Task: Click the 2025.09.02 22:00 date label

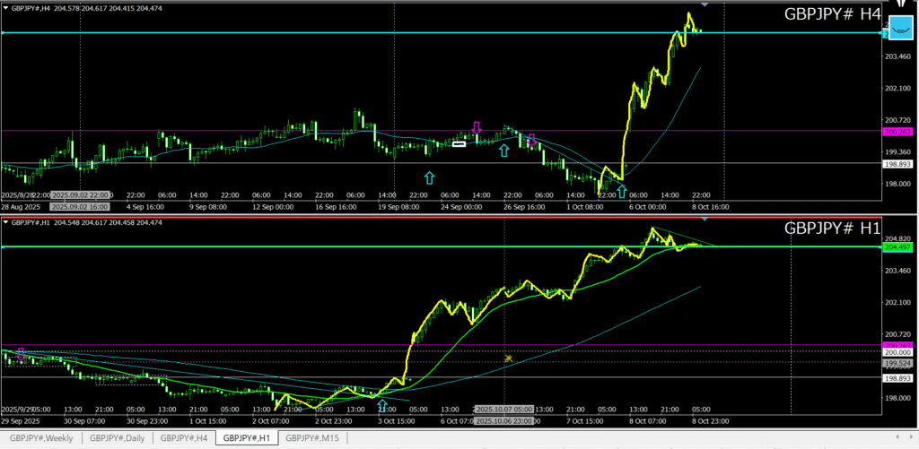Action: (80, 195)
